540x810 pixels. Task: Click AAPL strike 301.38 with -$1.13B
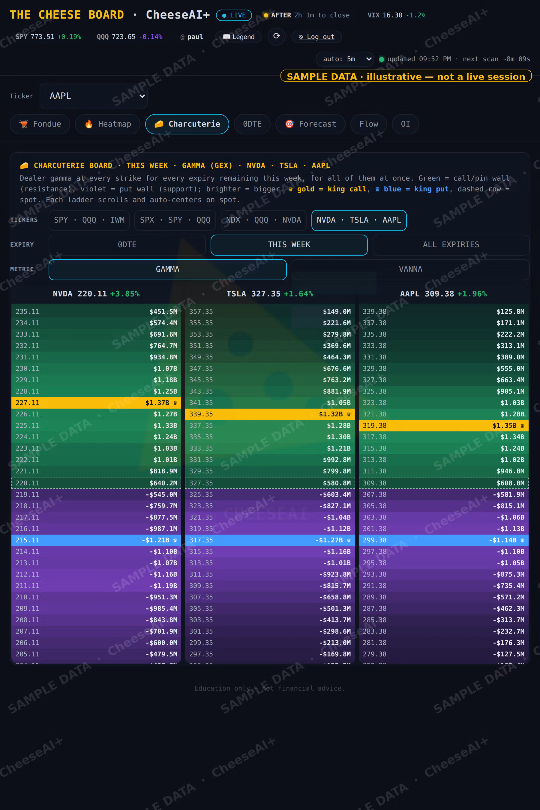coord(444,529)
